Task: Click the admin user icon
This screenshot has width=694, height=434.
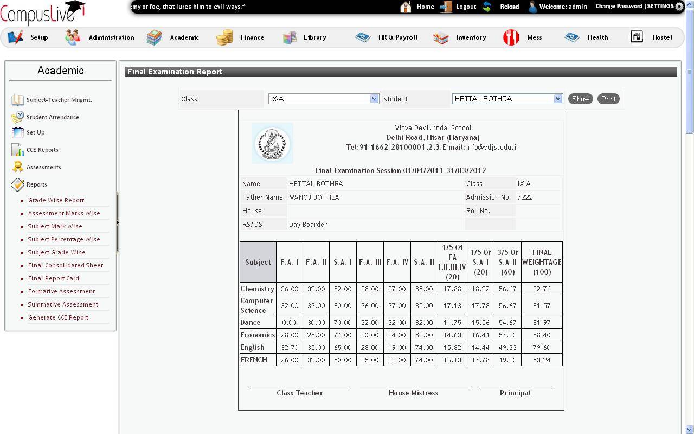Action: click(x=532, y=7)
